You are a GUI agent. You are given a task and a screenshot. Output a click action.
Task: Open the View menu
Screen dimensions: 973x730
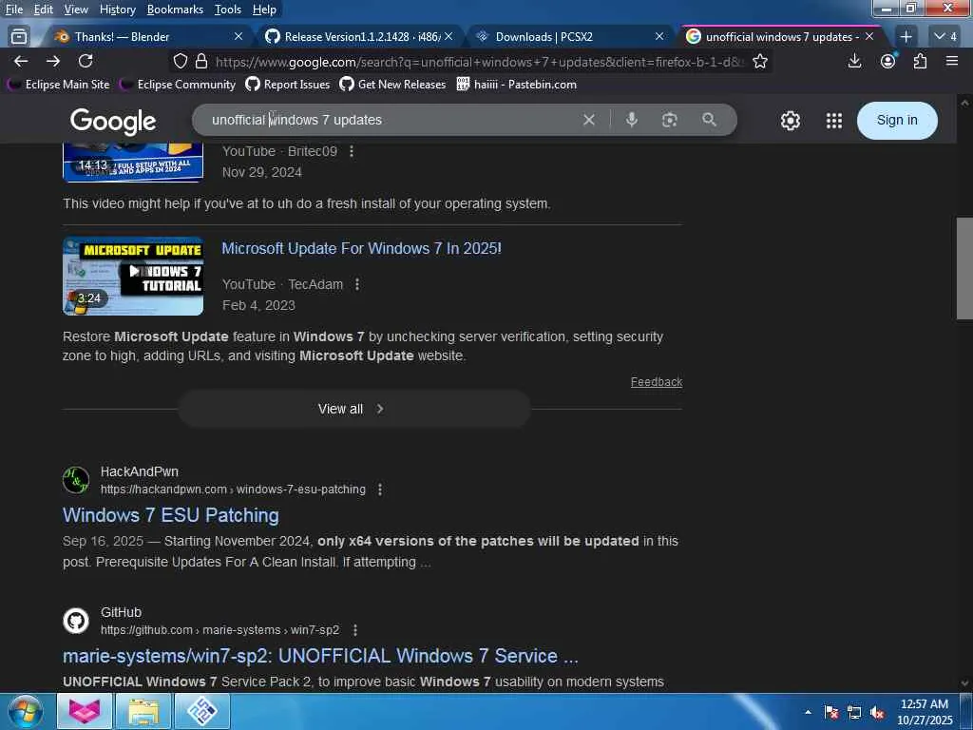pyautogui.click(x=76, y=10)
